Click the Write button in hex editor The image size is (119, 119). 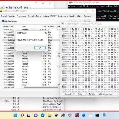[x=80, y=94]
